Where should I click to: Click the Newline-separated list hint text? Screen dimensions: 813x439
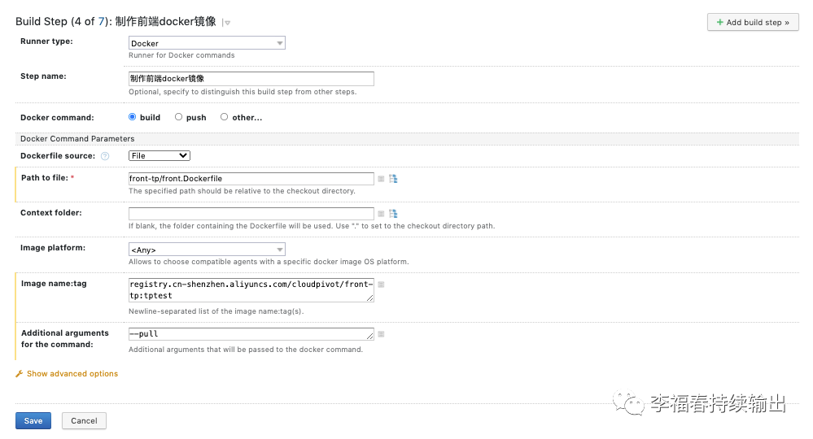tap(216, 311)
